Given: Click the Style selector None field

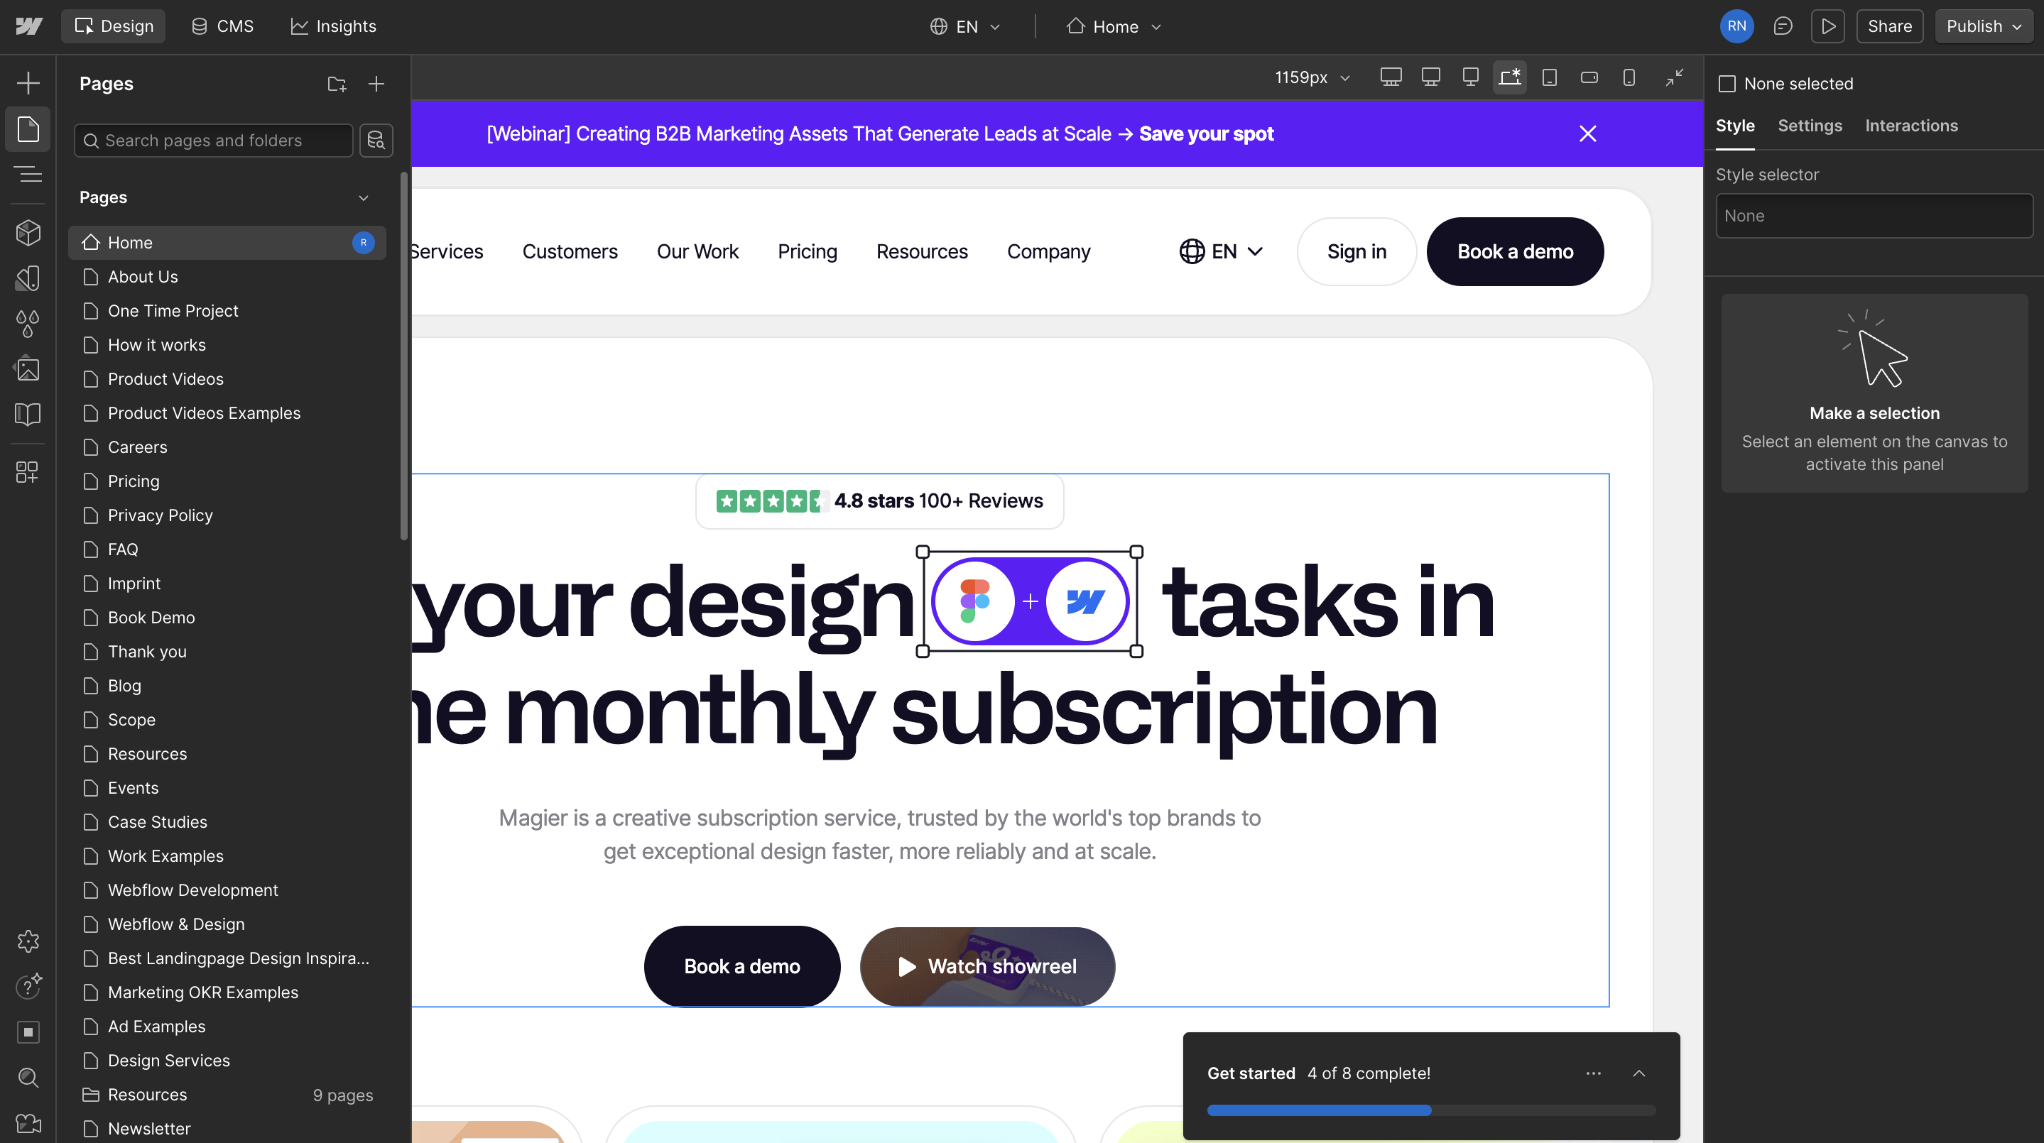Looking at the screenshot, I should (x=1874, y=216).
